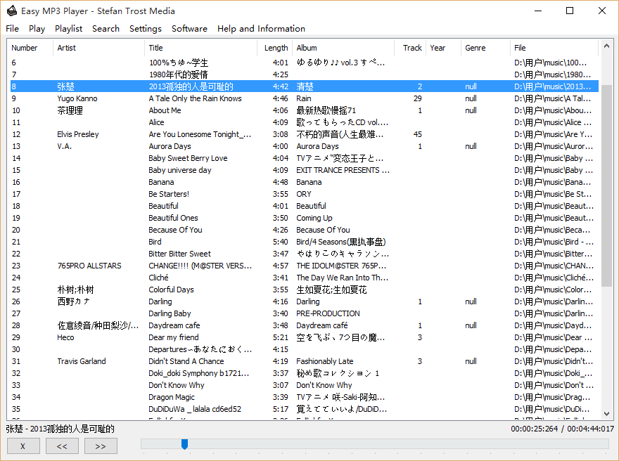The height and width of the screenshot is (461, 619).
Task: Open the Playlist menu
Action: click(x=69, y=28)
